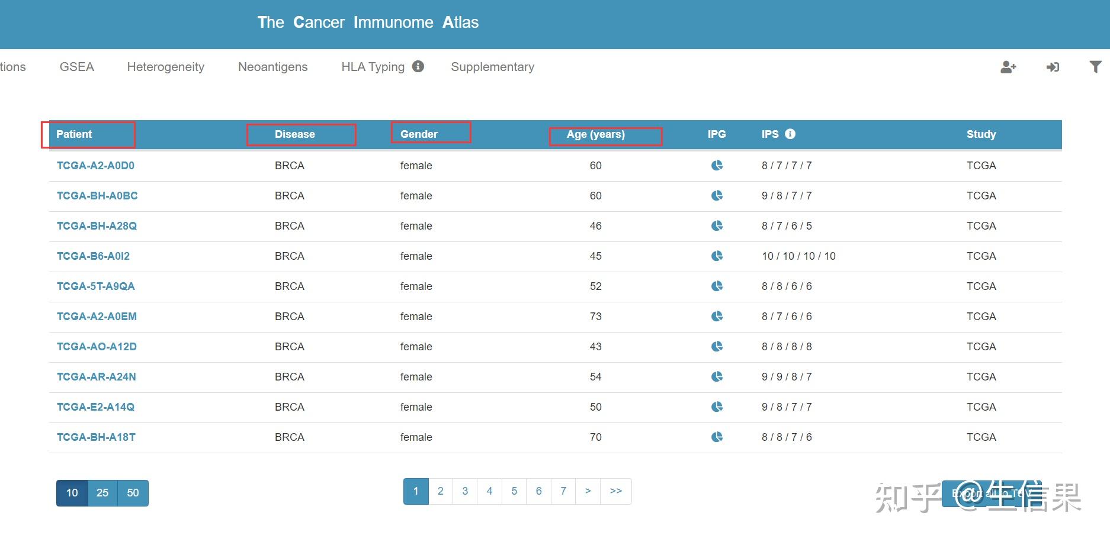The height and width of the screenshot is (542, 1110).
Task: Open IPG pie chart for TCGA-B6-A0I2
Action: (717, 256)
